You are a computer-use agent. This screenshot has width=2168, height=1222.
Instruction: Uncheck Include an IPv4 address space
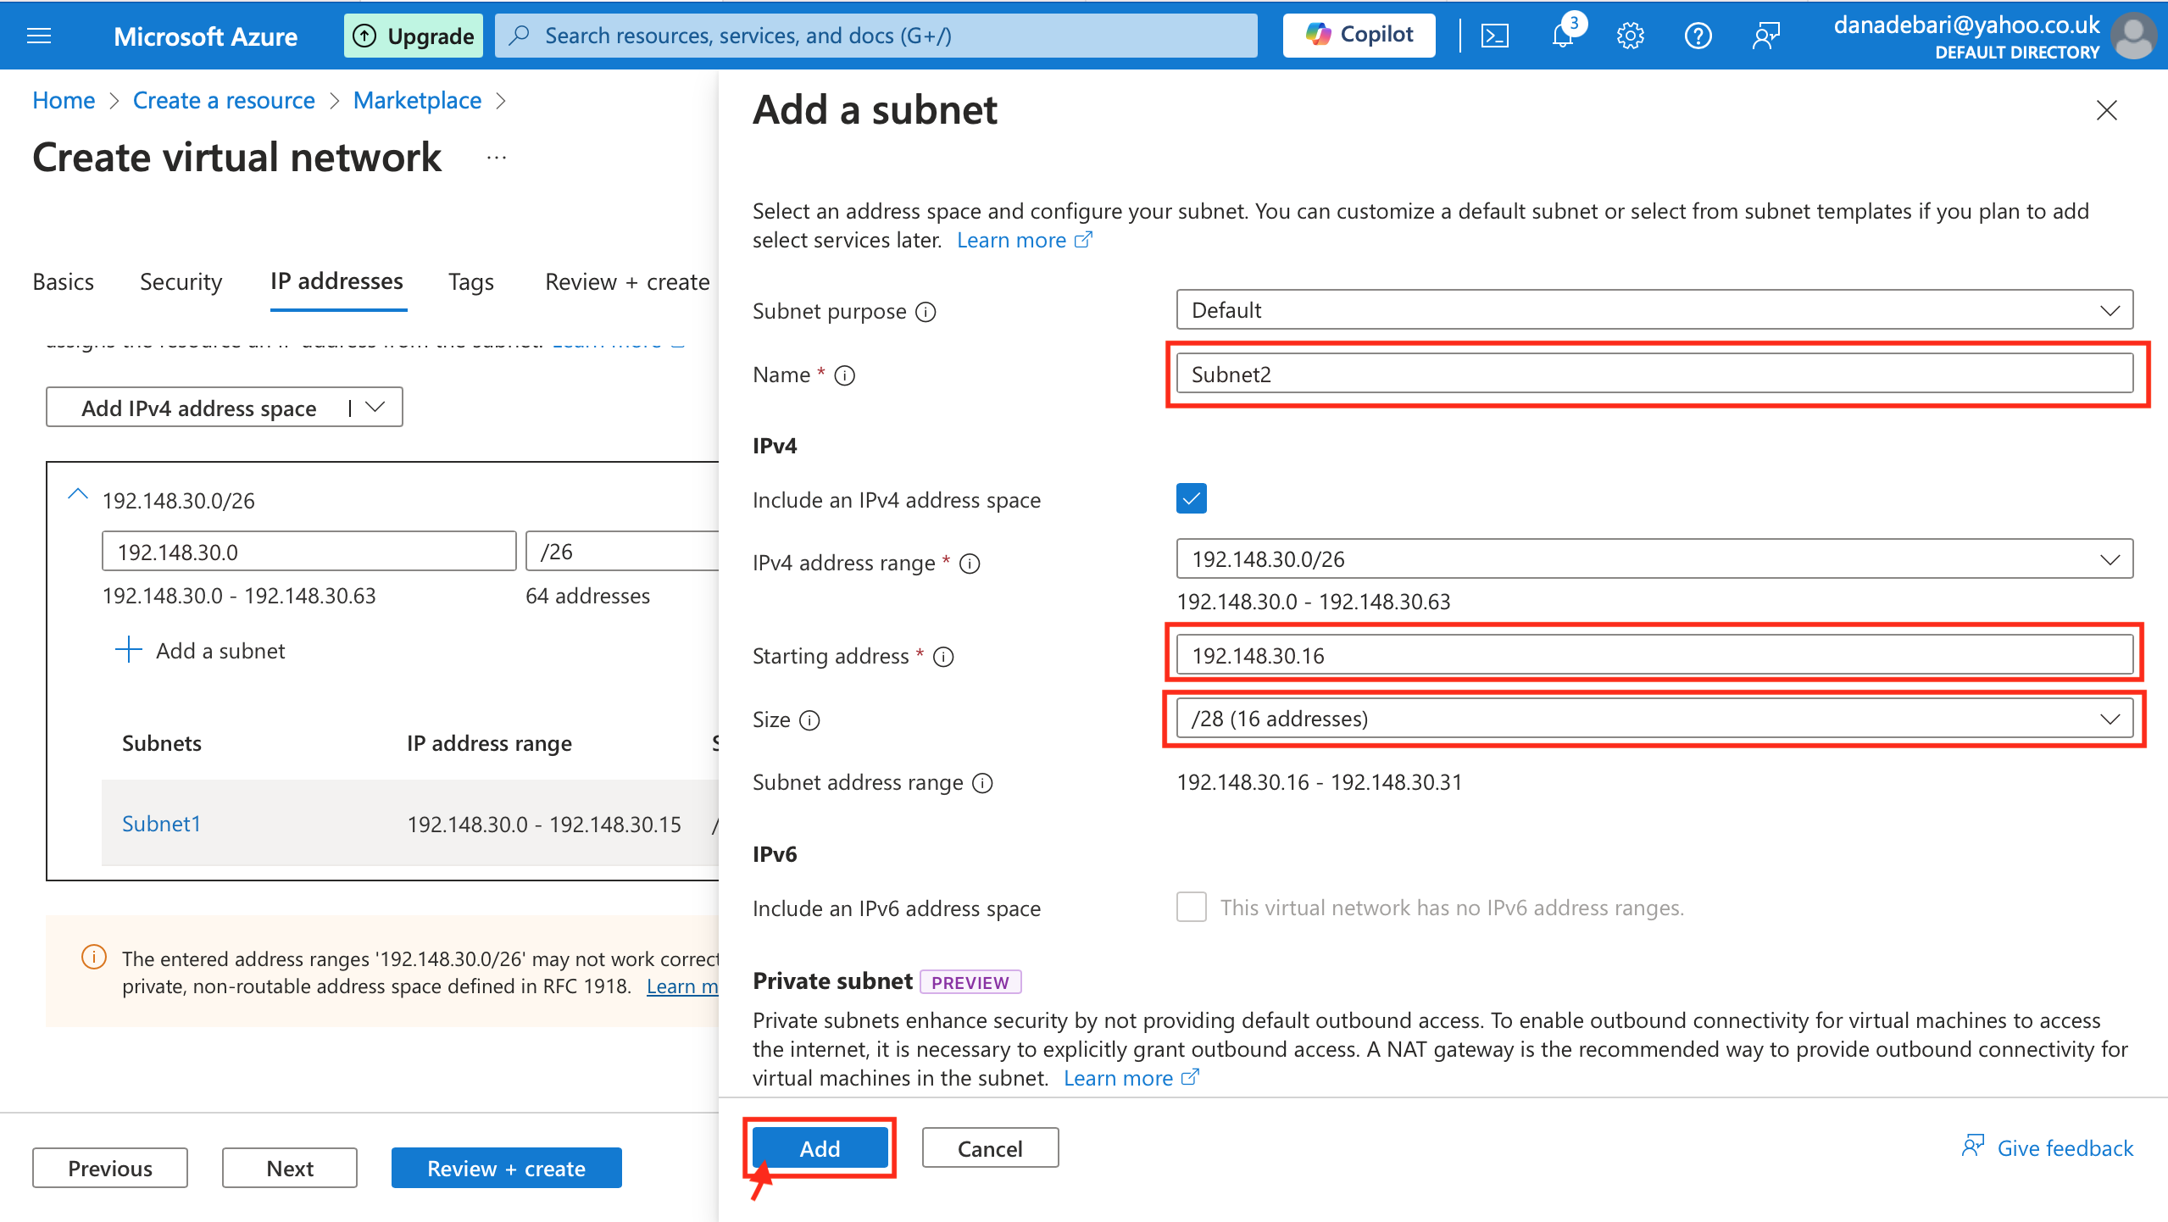click(x=1191, y=499)
